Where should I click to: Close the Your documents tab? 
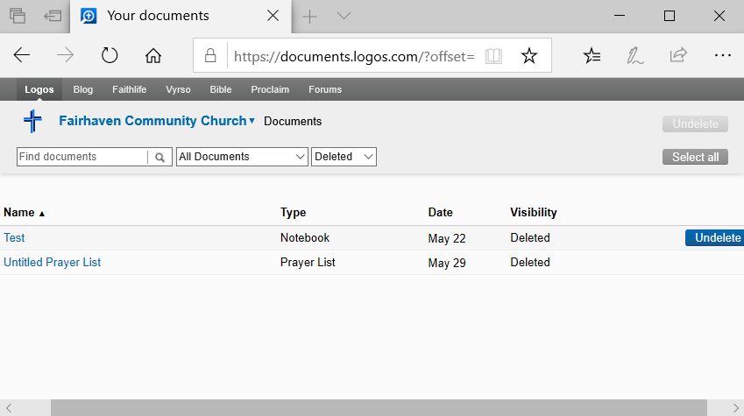[273, 16]
